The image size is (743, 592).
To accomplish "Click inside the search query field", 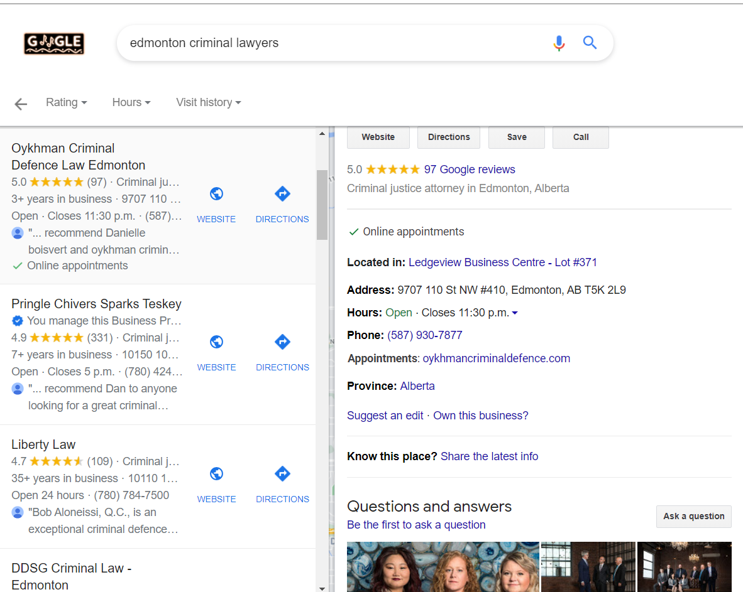I will click(327, 43).
